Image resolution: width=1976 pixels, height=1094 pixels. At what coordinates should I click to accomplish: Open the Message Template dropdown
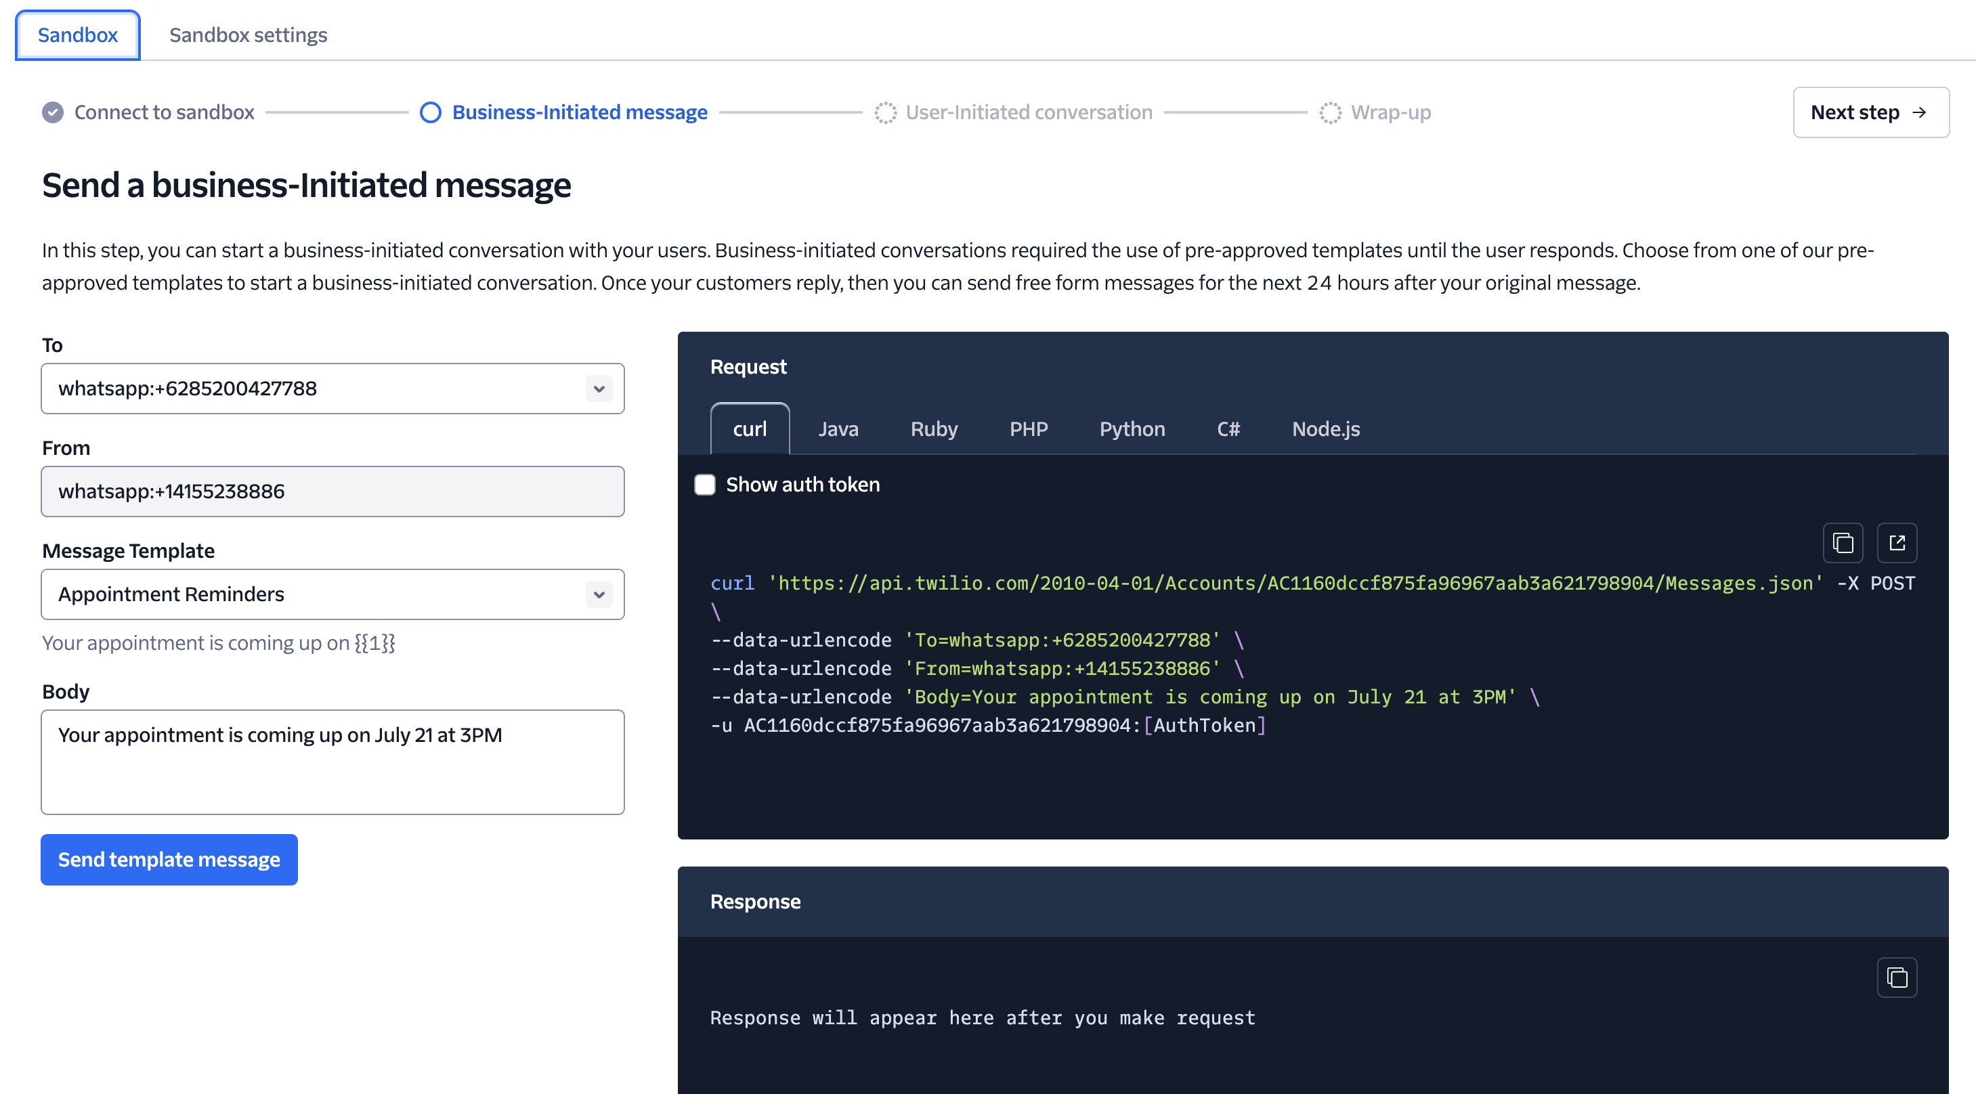pos(599,594)
